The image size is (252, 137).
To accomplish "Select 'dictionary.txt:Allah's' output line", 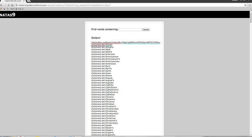I will point(101,52).
